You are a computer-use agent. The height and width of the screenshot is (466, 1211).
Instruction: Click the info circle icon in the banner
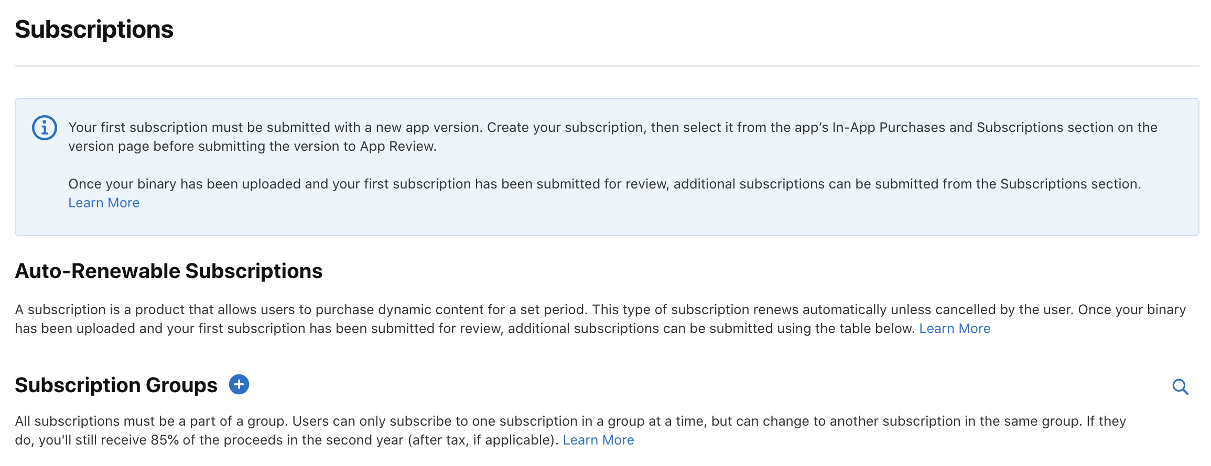point(45,128)
